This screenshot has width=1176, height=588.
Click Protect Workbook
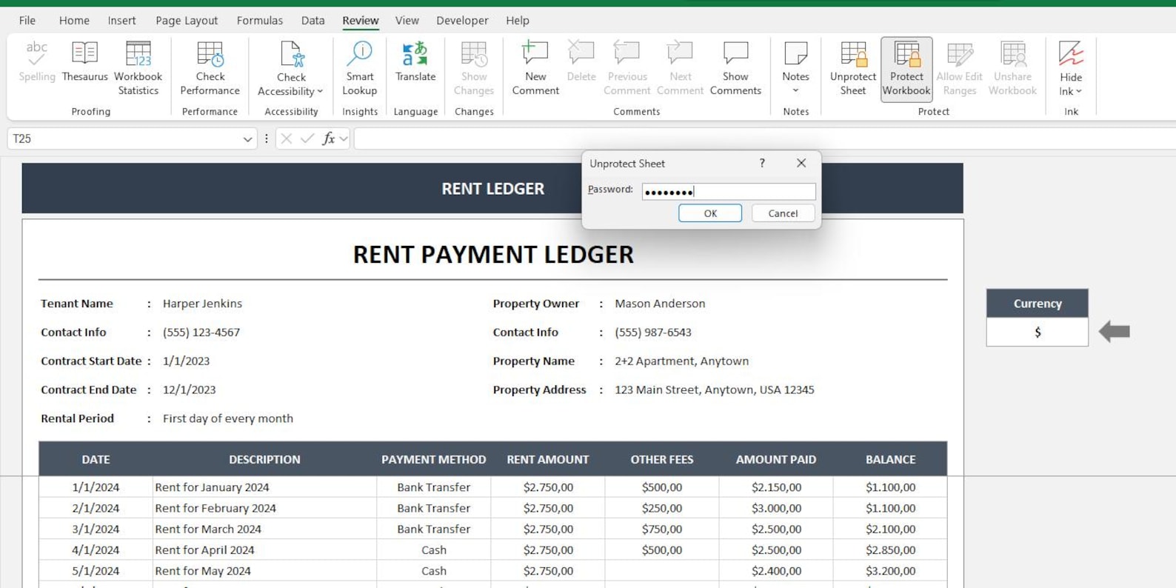[x=906, y=68]
